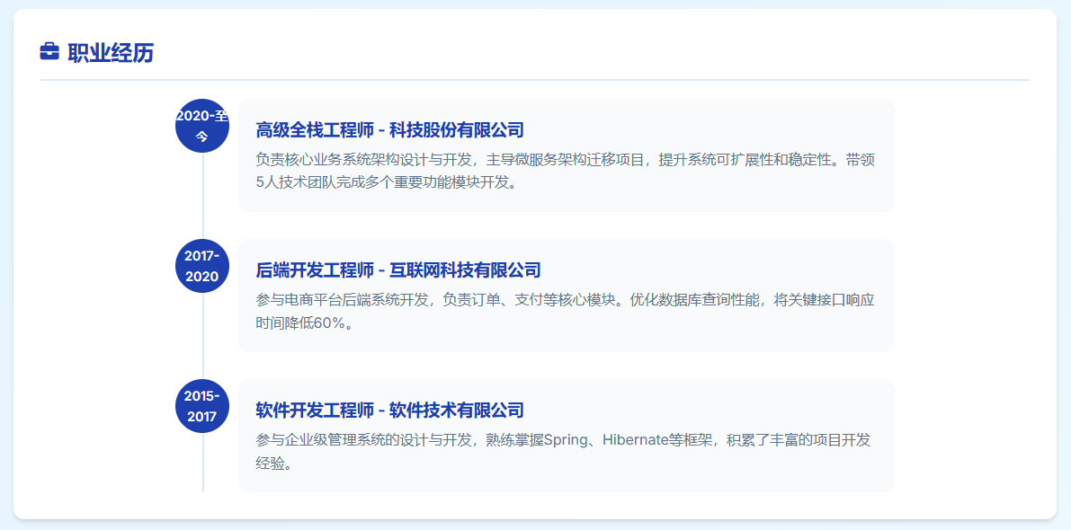
Task: Click the briefcase icon beside 职业经历
Action: point(49,52)
